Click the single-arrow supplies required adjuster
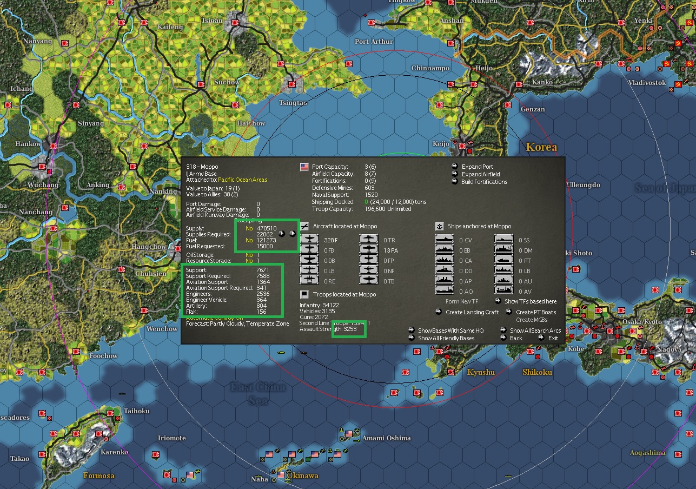The width and height of the screenshot is (696, 489). [282, 234]
